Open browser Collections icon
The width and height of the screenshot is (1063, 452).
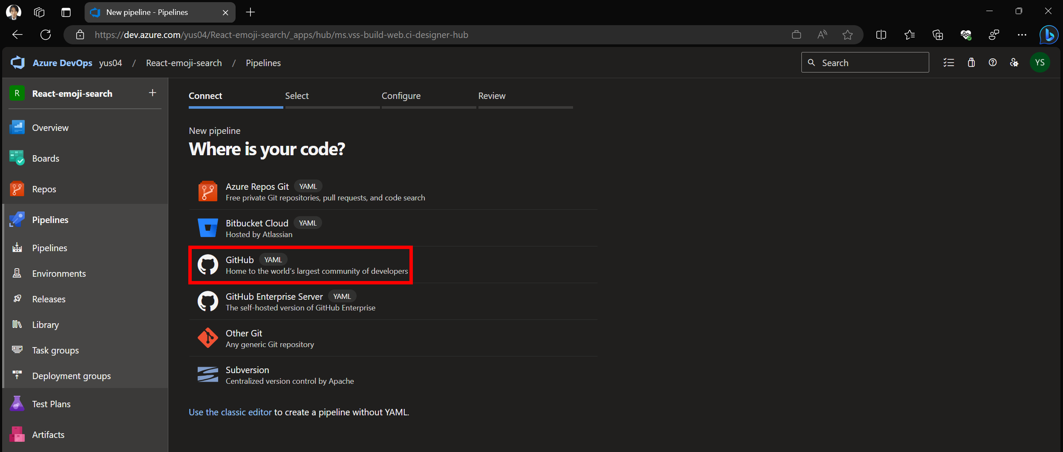[938, 35]
